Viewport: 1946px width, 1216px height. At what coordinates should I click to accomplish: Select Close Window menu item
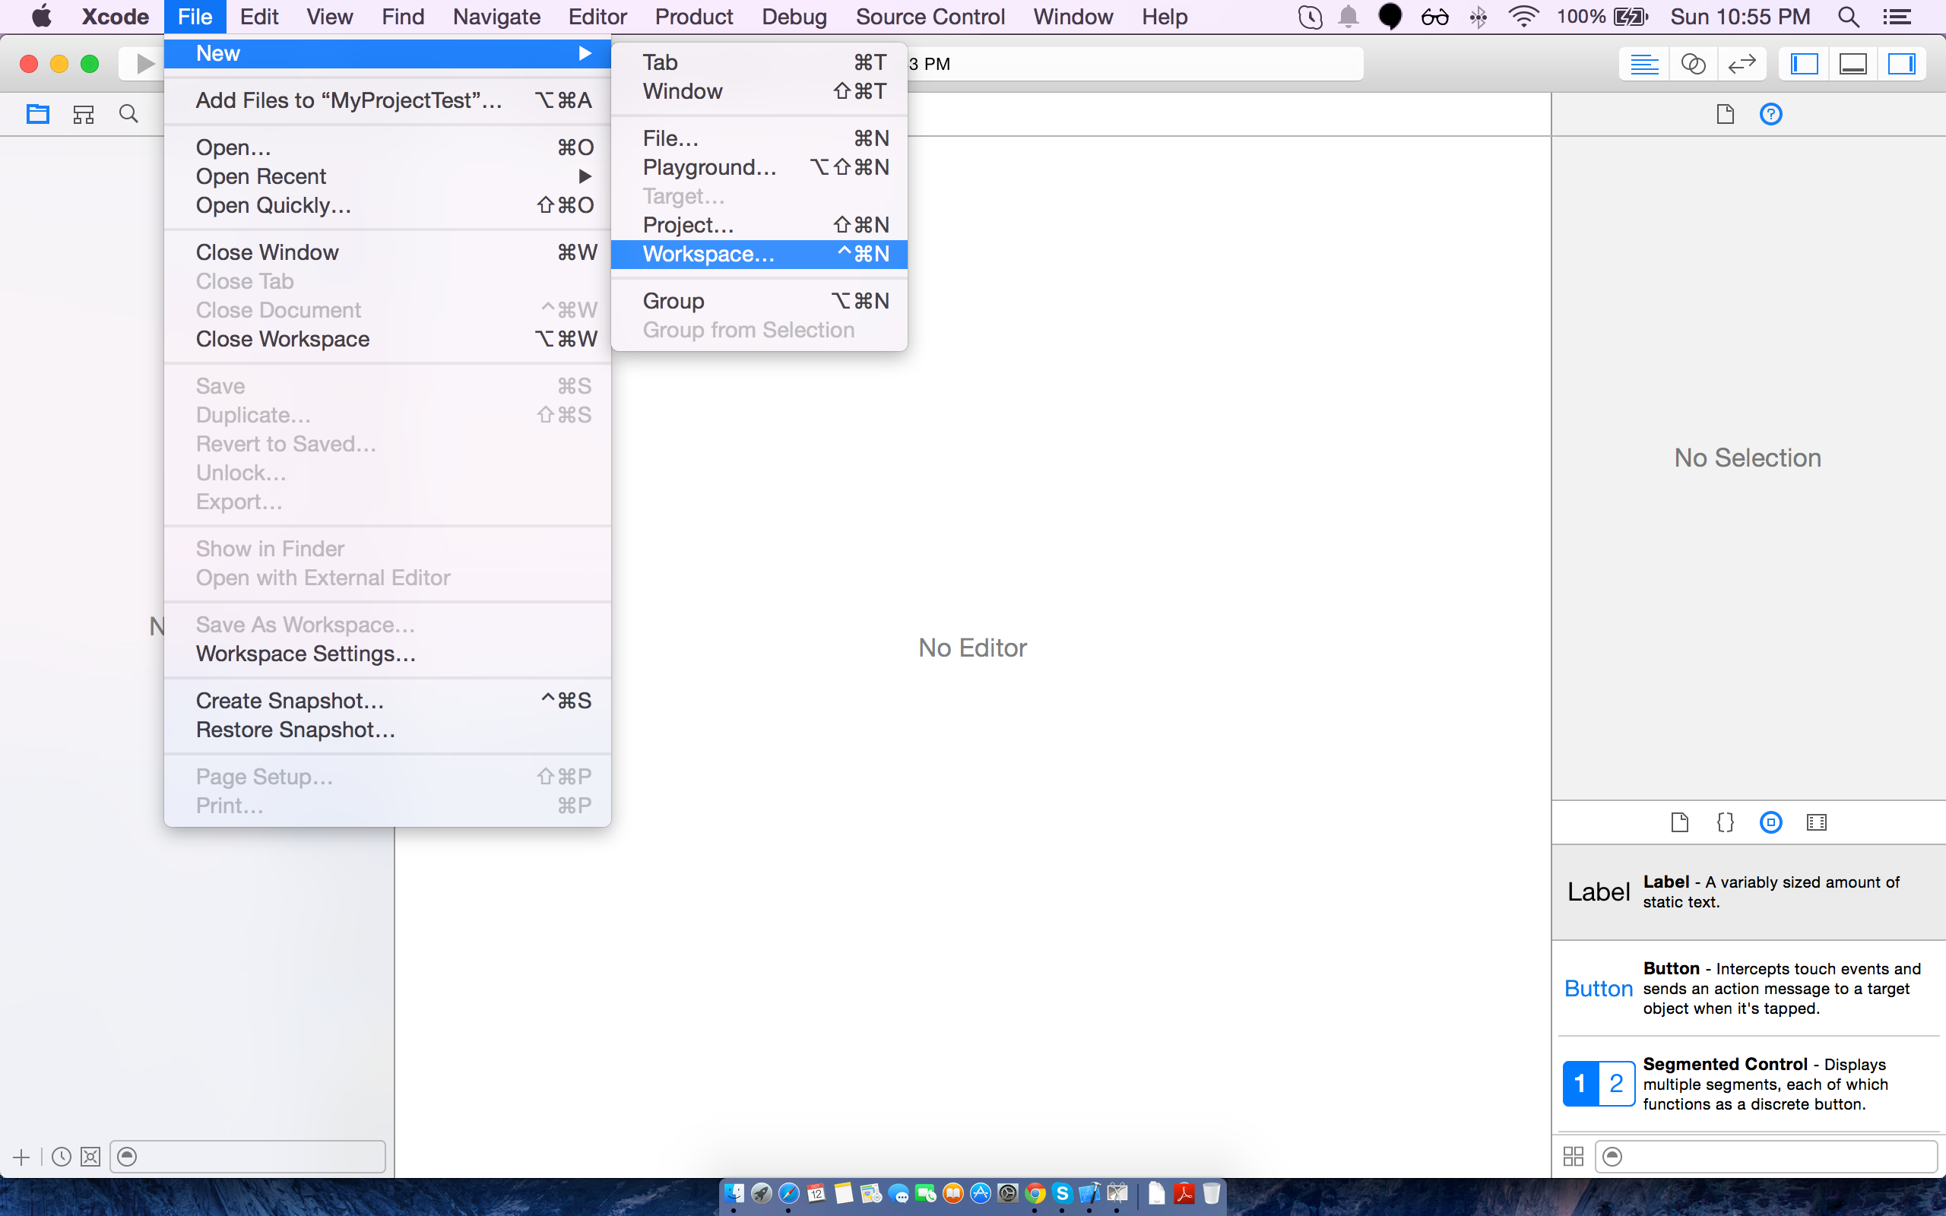(x=388, y=252)
